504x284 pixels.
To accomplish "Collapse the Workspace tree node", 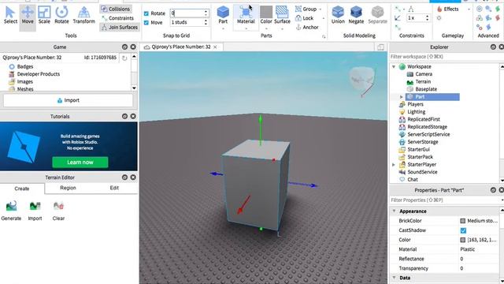I will pos(394,66).
